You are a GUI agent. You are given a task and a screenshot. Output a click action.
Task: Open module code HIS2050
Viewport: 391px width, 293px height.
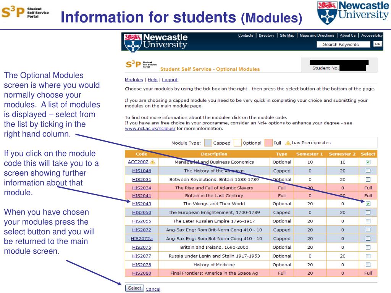[x=142, y=212]
